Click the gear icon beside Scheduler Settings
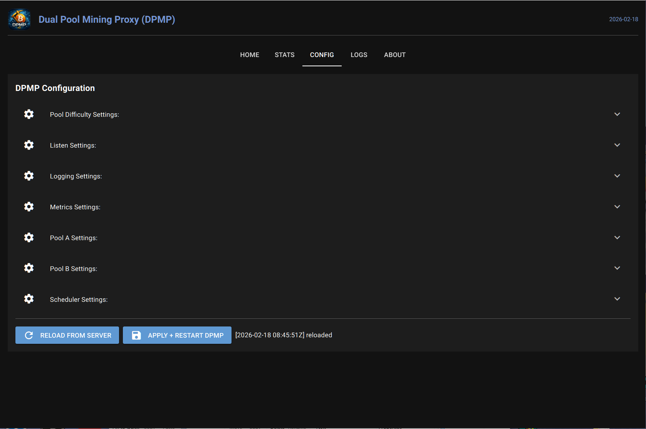Image resolution: width=646 pixels, height=429 pixels. 29,299
